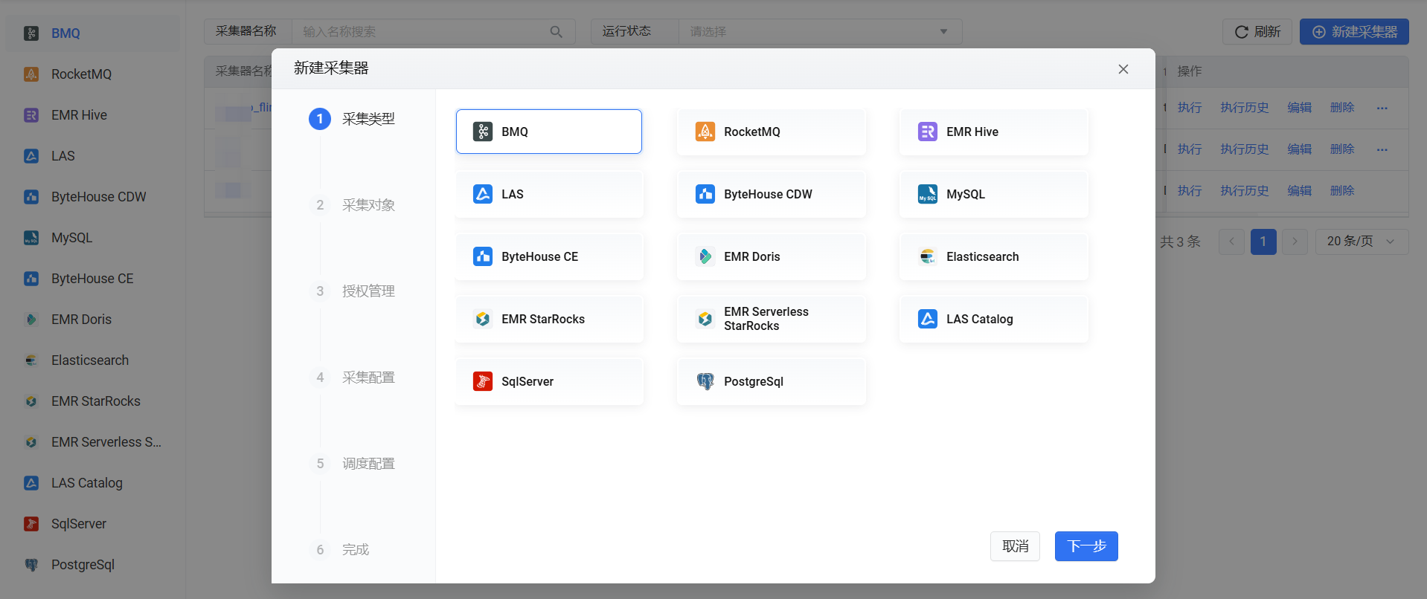Go to step 3 授权管理
Viewport: 1427px width, 599px height.
click(x=352, y=291)
